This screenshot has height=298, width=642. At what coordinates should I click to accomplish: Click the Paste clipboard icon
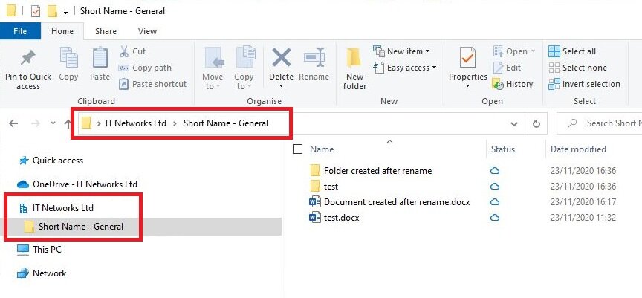click(x=100, y=58)
